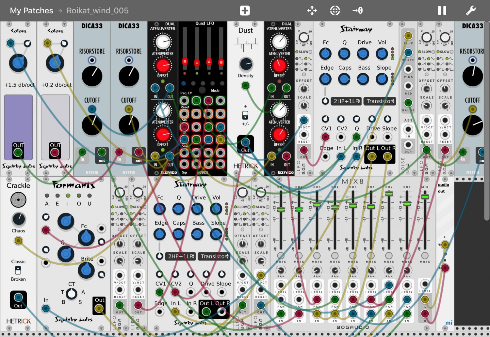The image size is (490, 337).
Task: Click the Dust module Out jack
Action: [245, 142]
